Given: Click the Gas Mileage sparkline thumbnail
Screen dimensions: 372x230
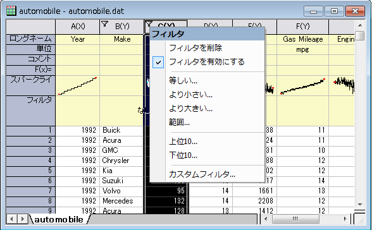Looking at the screenshot, I should 302,86.
